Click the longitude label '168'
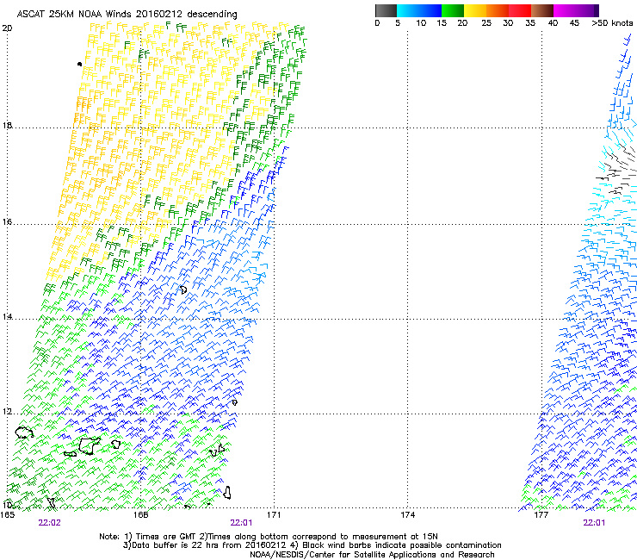Image resolution: width=637 pixels, height=560 pixels. (x=140, y=515)
